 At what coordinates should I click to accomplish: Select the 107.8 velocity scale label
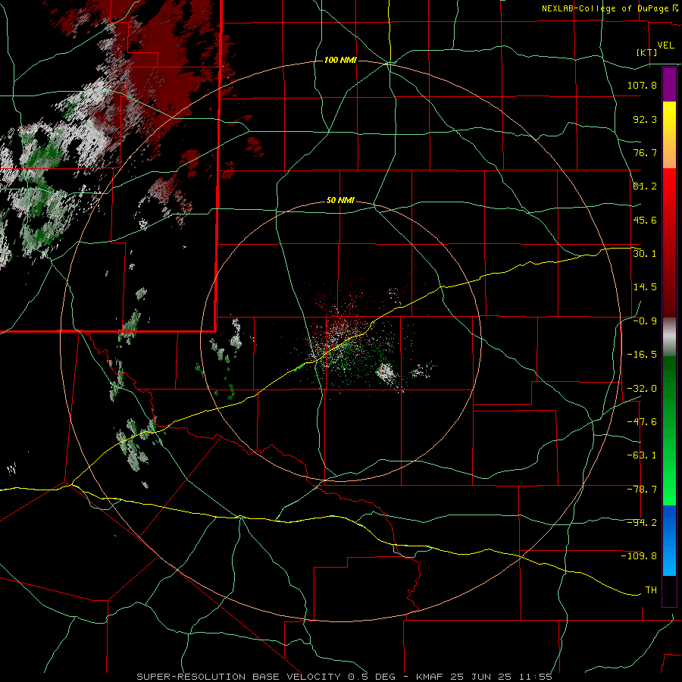[x=642, y=85]
